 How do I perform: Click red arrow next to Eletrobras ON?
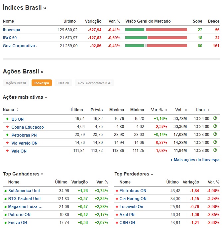[x=117, y=191]
